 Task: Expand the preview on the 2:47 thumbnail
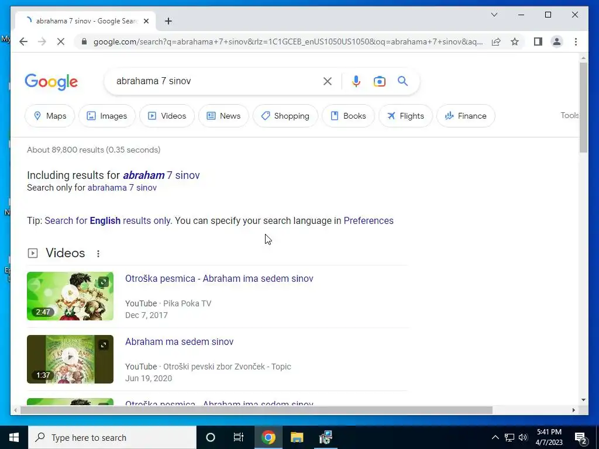click(x=103, y=282)
